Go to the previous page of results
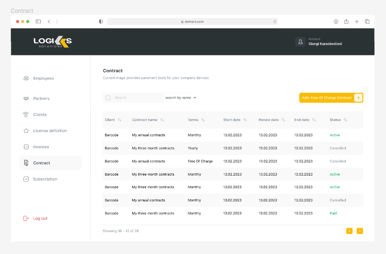The width and height of the screenshot is (386, 254). point(349,231)
